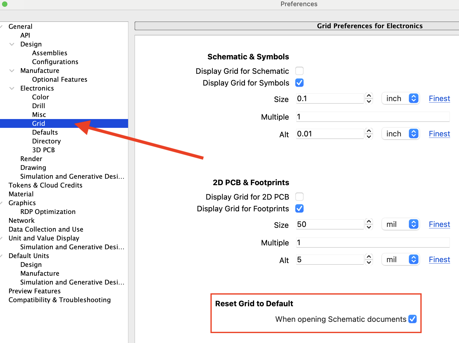Open the Footprints Size mil unit dropdown

tap(400, 224)
